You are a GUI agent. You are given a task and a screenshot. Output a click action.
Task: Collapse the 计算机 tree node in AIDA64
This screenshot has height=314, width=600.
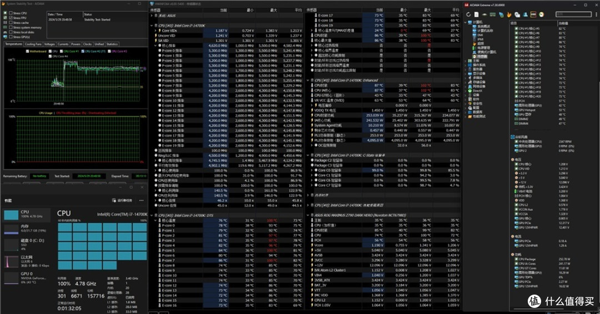(467, 22)
